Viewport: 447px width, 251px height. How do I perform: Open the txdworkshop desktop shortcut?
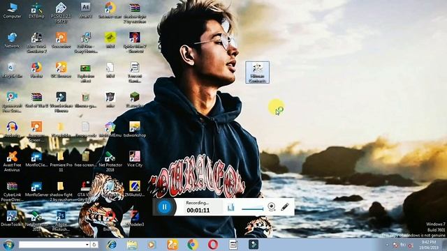[x=135, y=130]
